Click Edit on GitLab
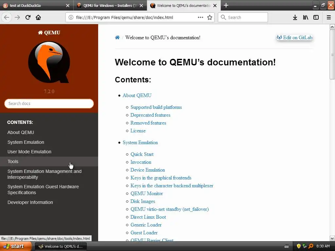Screen dimensions: 335x251 (x=295, y=38)
